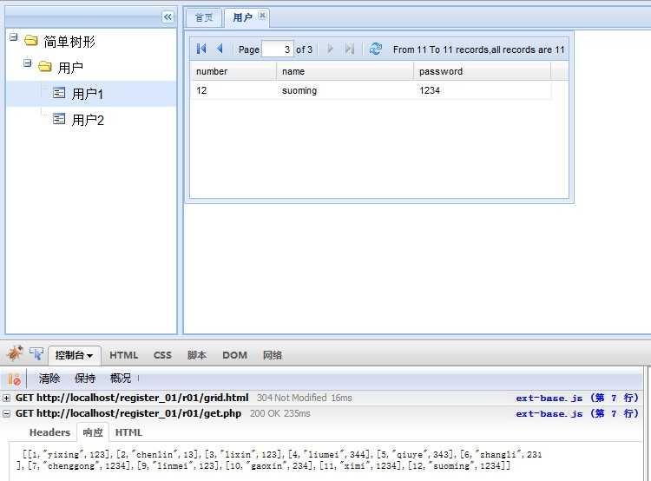Sort by the name column header
Screen dimensions: 651x481
click(x=345, y=71)
